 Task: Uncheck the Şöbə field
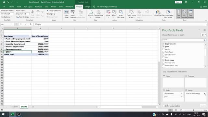coord(163,46)
